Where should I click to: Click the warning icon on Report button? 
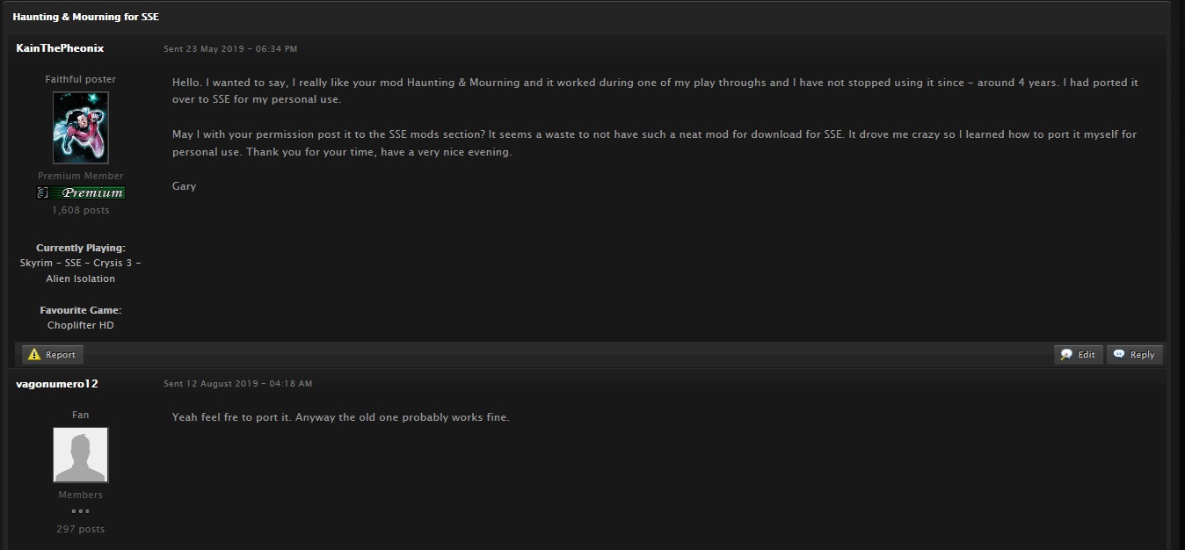(x=34, y=355)
